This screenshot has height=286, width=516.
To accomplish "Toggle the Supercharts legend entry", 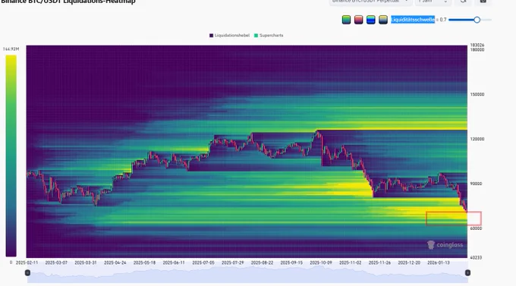I will [x=269, y=35].
